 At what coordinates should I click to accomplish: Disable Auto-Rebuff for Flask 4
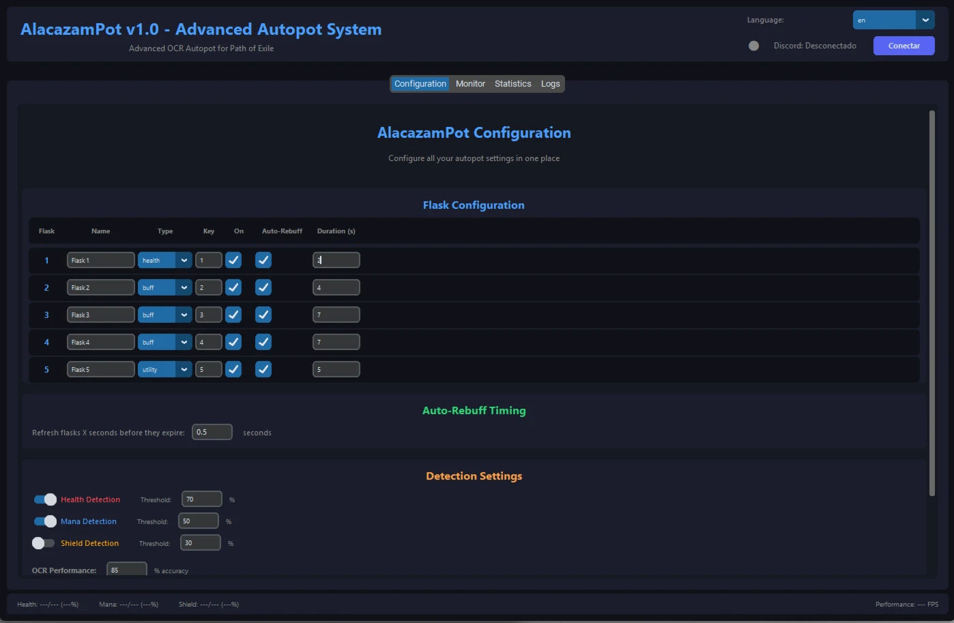[x=263, y=342]
